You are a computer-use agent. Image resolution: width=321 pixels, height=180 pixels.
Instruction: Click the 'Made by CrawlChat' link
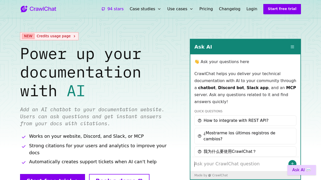point(211,175)
